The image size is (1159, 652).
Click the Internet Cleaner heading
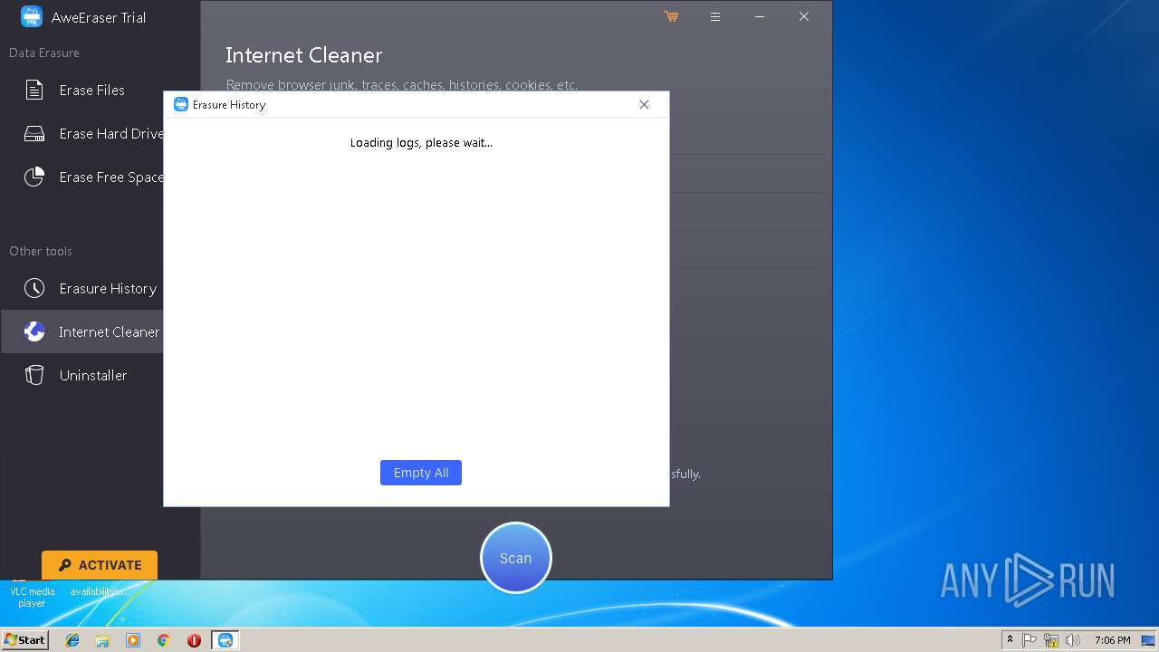304,55
